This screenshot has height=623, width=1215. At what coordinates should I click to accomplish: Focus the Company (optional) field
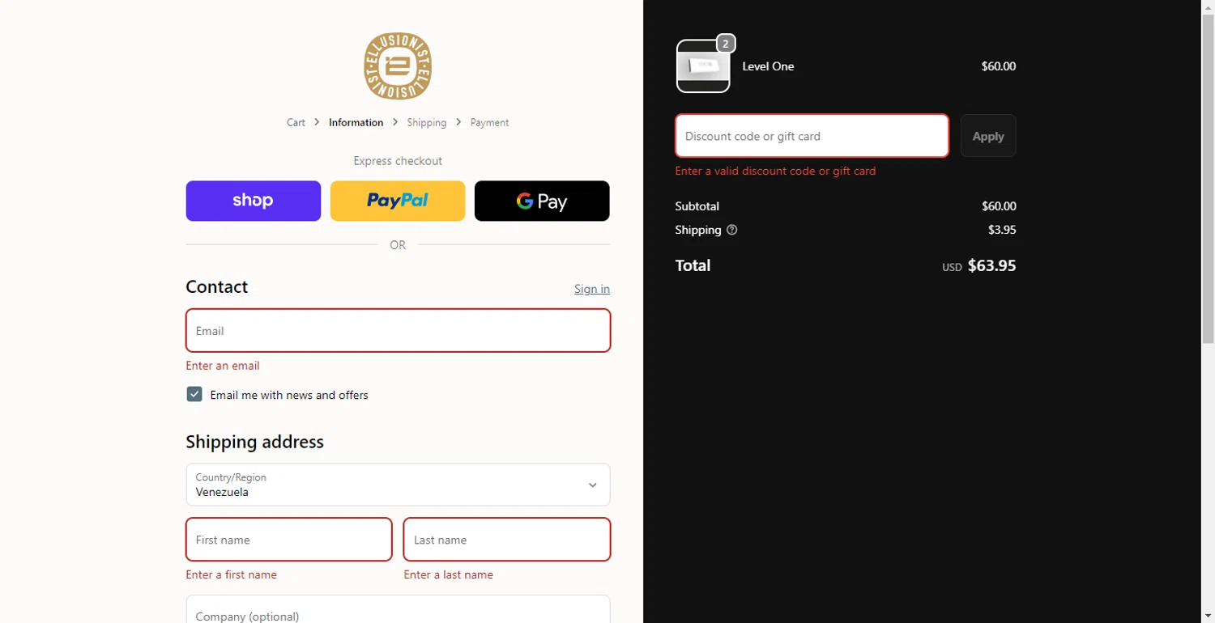pyautogui.click(x=398, y=609)
